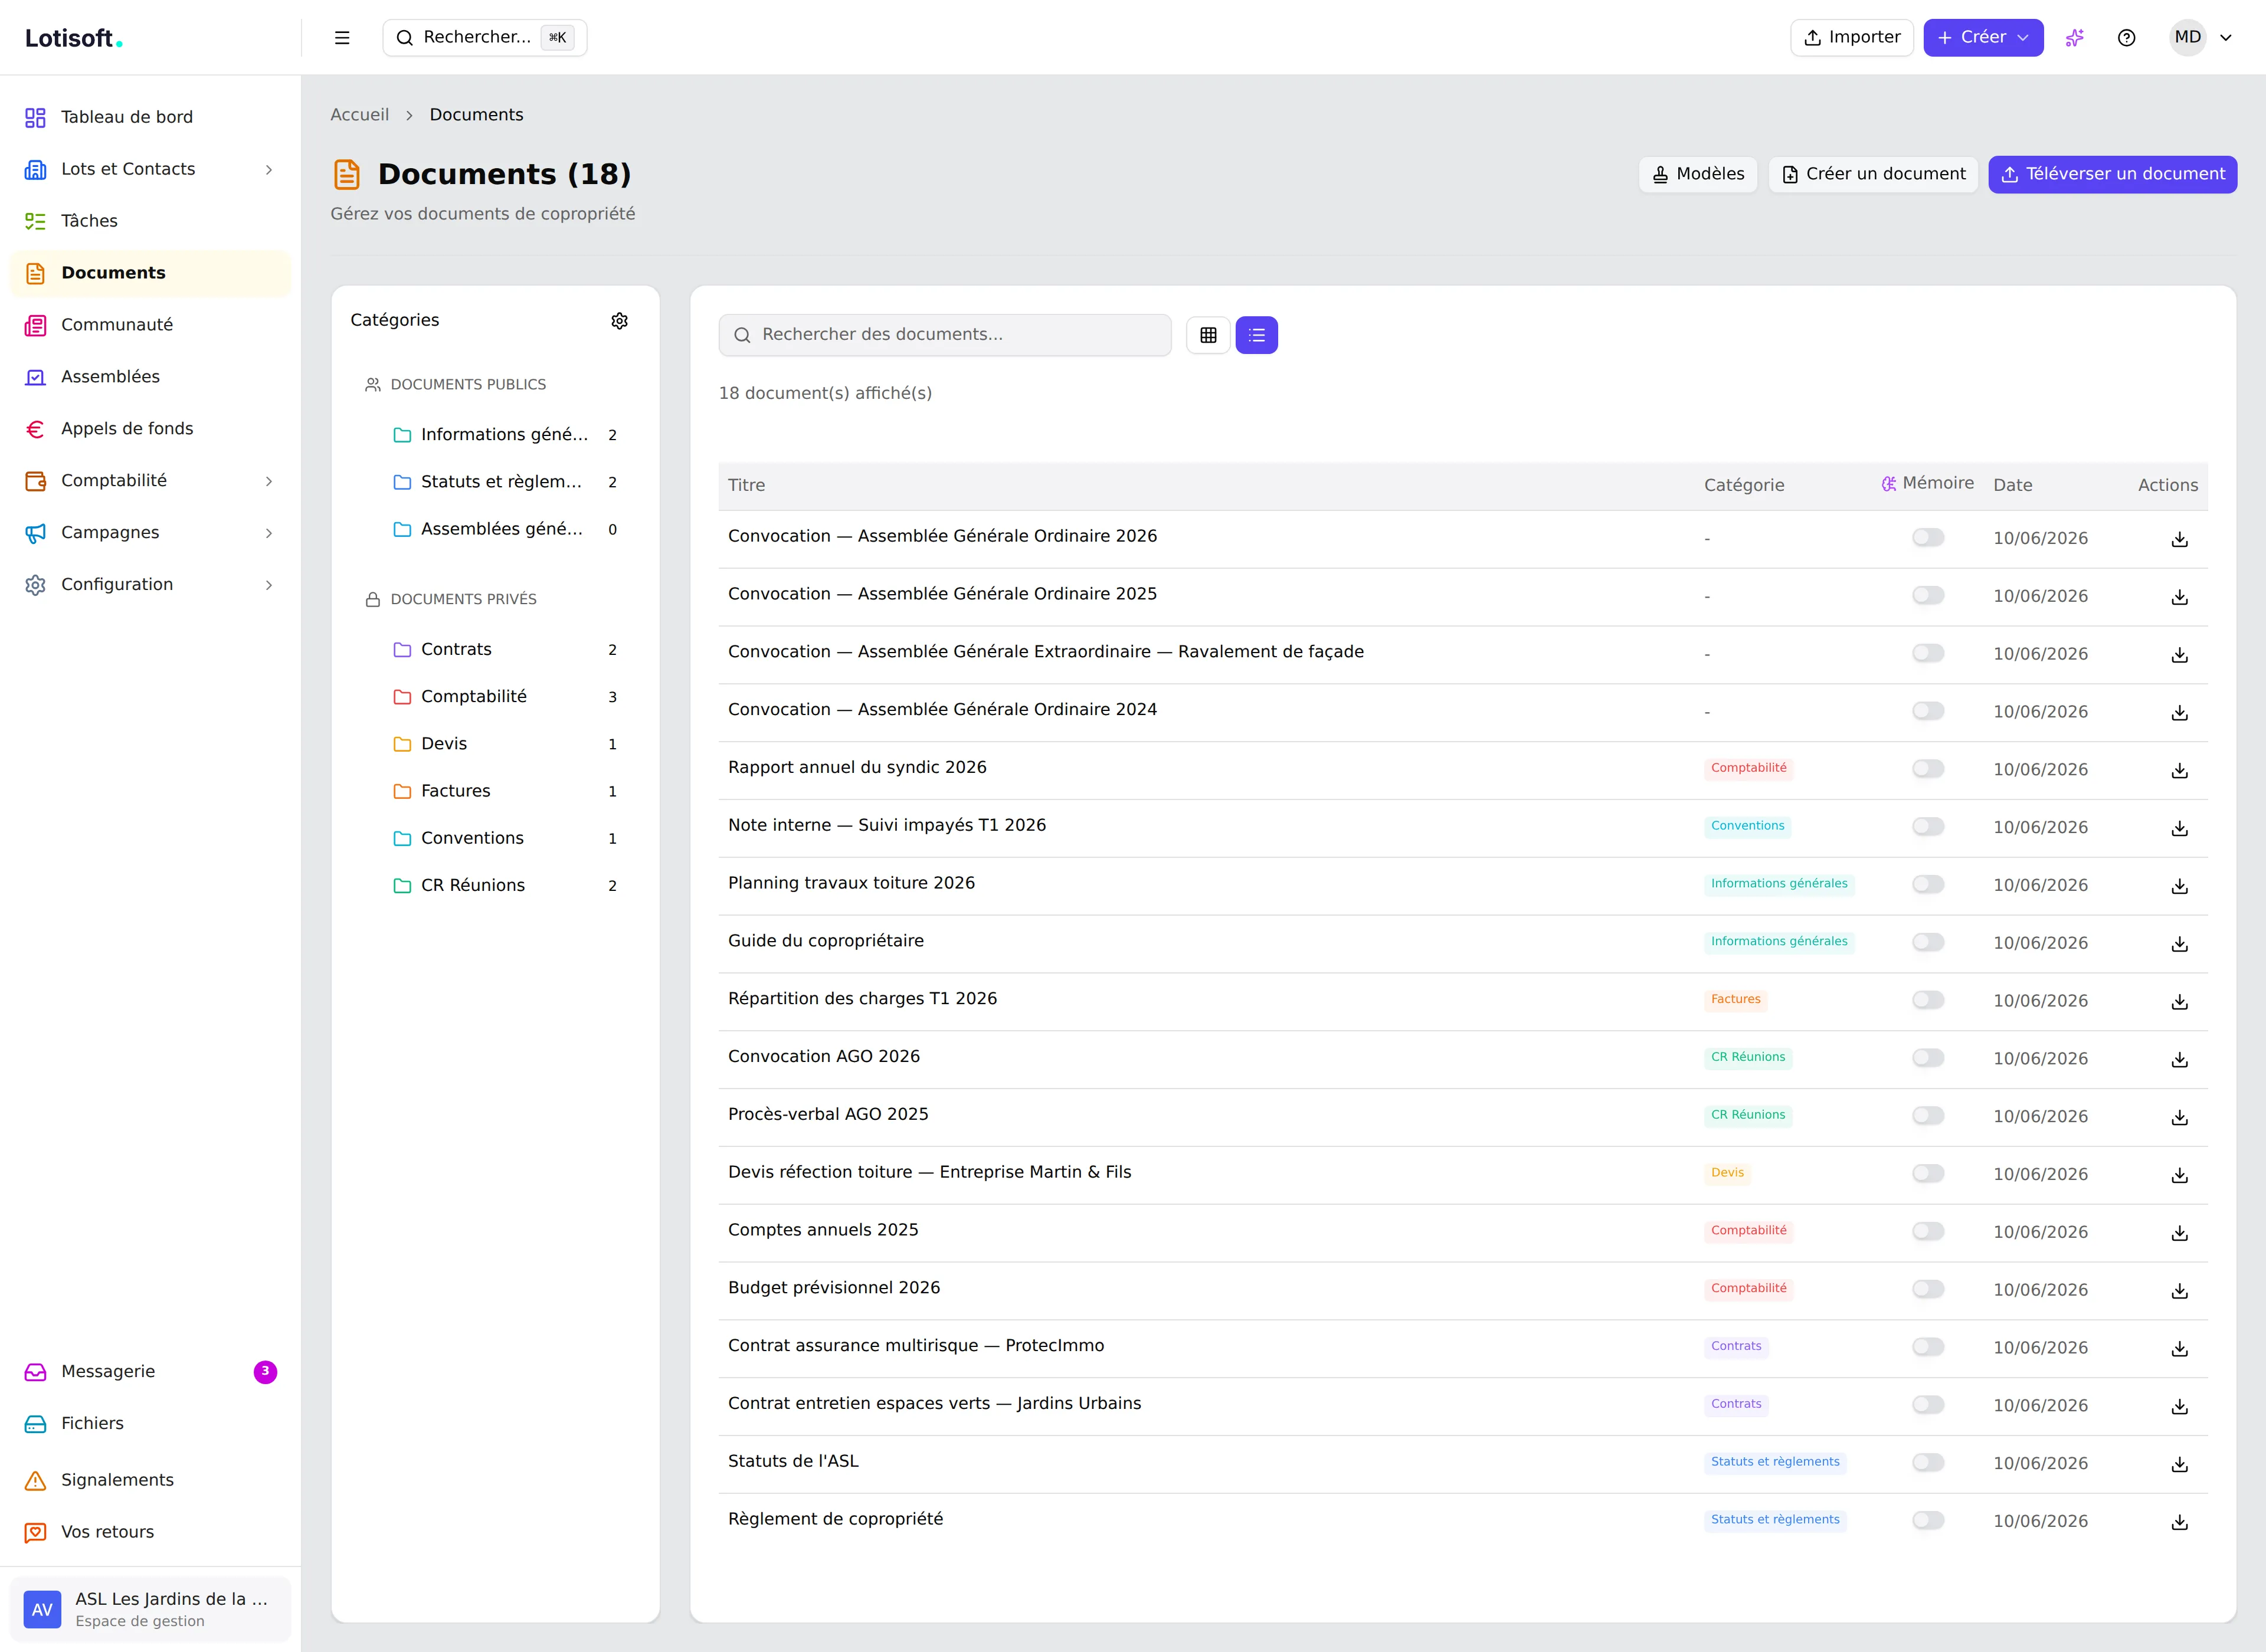Open Signalements in the sidebar
Image resolution: width=2266 pixels, height=1652 pixels.
point(150,1480)
